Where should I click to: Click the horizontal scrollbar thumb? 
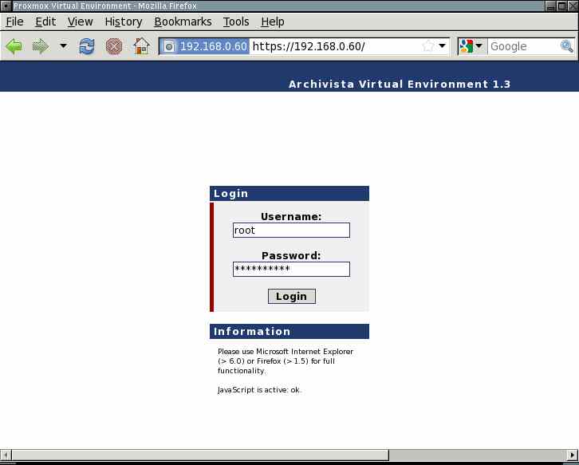[200, 455]
